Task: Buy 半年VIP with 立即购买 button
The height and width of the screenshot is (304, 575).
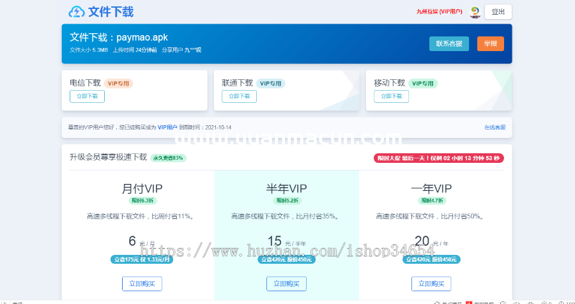Action: click(286, 284)
